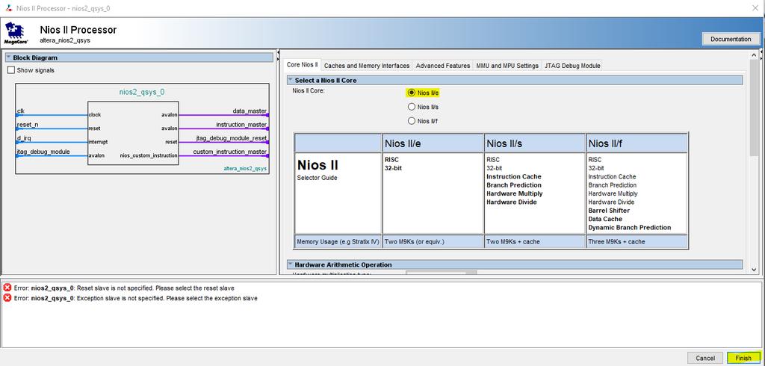
Task: Click the Memory Usage row label
Action: pos(338,241)
